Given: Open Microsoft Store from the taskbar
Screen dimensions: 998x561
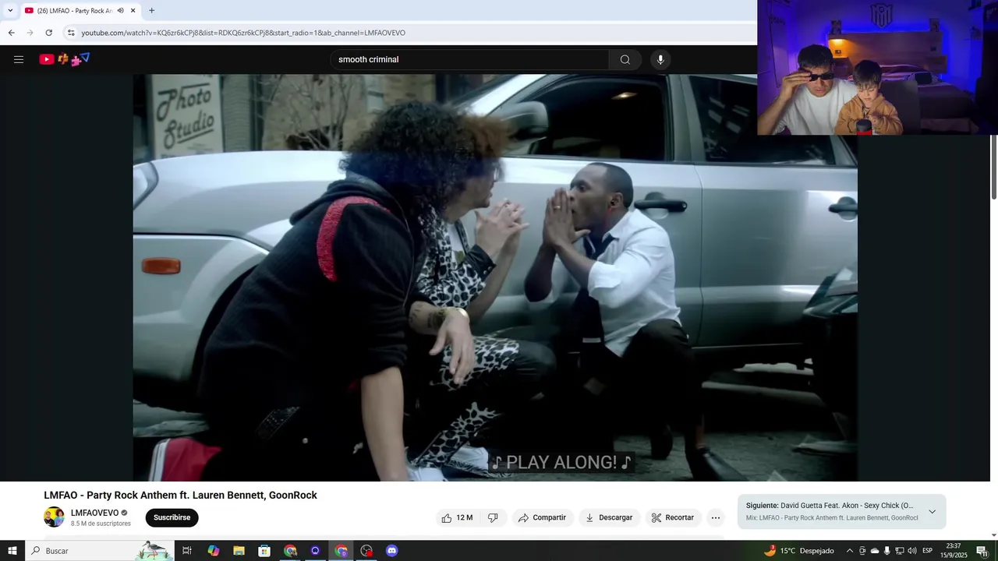Looking at the screenshot, I should pos(264,551).
